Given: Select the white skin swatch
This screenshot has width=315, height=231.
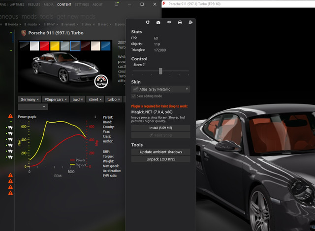Looking at the screenshot, I should point(34,46).
